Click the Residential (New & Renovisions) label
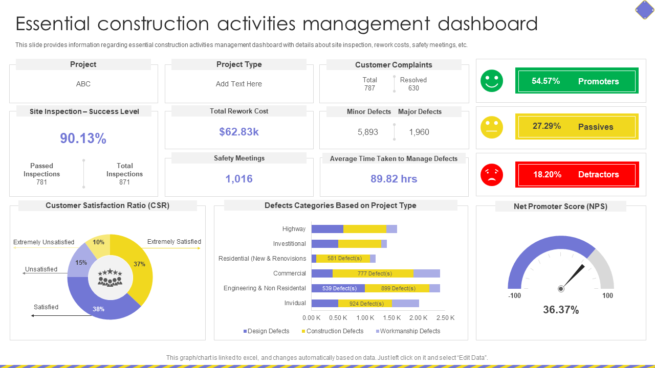Screen dimensions: 655x368 tap(262, 259)
